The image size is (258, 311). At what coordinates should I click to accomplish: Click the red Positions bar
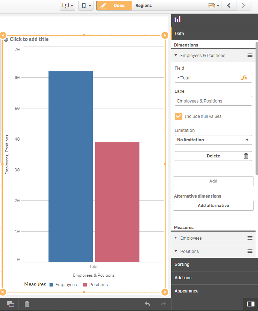[x=117, y=202]
